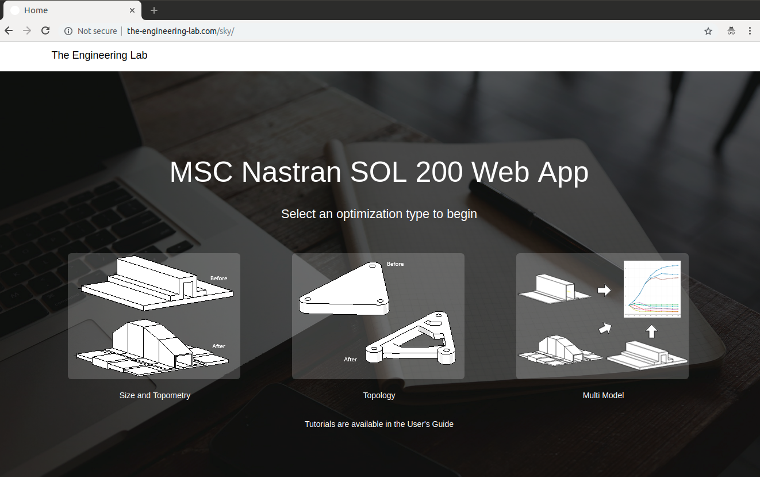Click the address bar URL

pyautogui.click(x=181, y=31)
